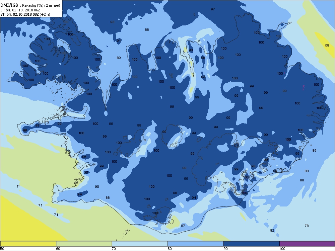This screenshot has height=251, width=335.
Task: Select the medium blue 80–90 legend band
Action: tap(196, 244)
